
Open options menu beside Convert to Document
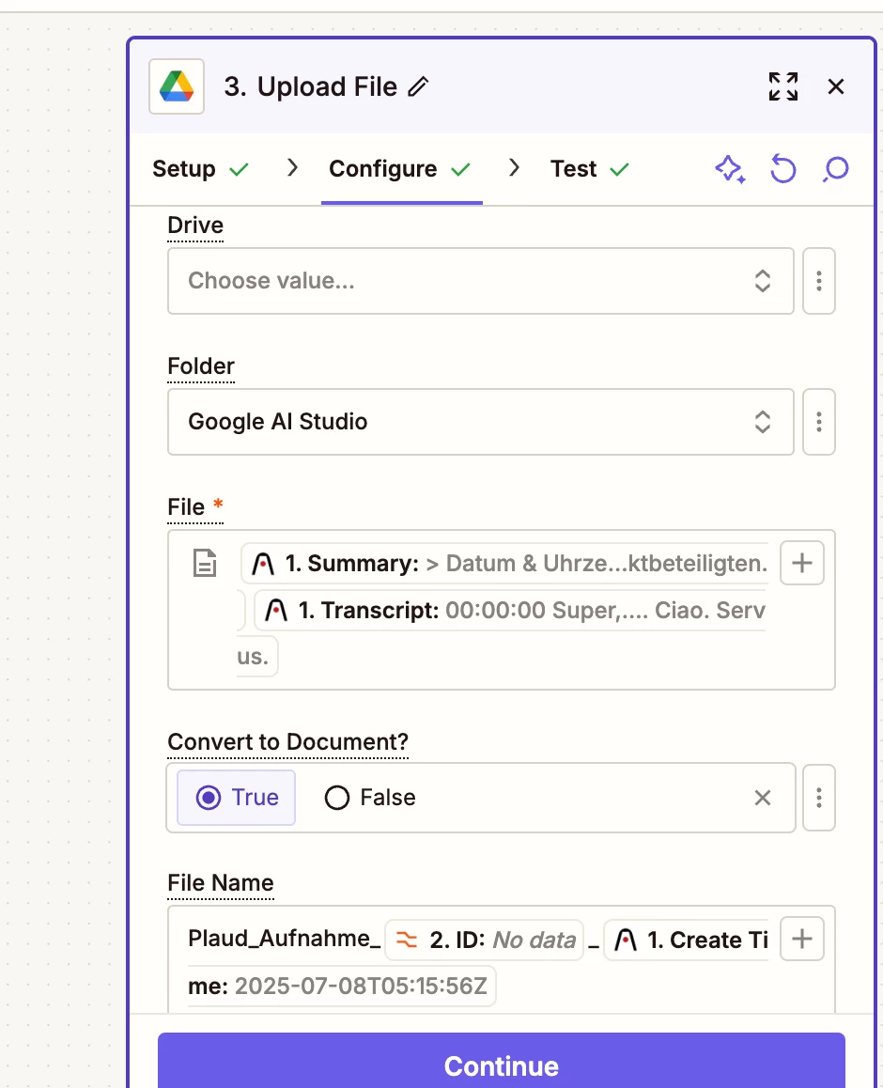[819, 798]
